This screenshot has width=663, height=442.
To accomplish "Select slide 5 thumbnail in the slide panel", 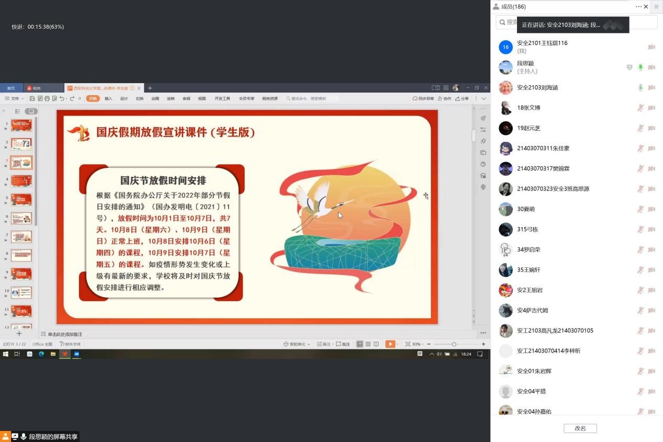I will coord(21,200).
